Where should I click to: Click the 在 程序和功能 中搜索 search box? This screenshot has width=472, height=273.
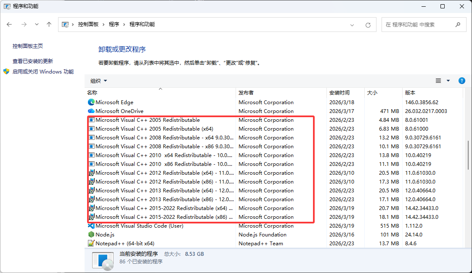coord(419,25)
